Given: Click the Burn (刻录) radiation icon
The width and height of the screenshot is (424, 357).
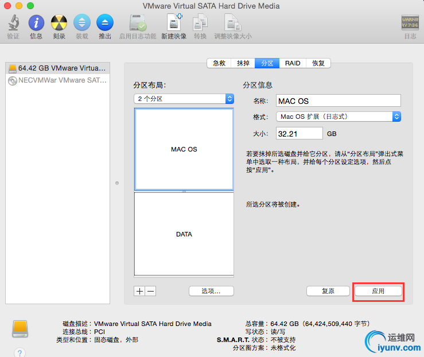Looking at the screenshot, I should 59,22.
